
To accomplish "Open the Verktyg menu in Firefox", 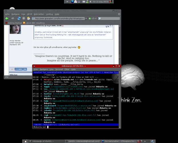I will [49, 14].
